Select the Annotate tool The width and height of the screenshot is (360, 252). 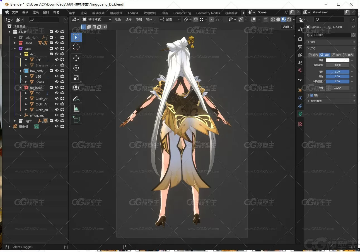[x=76, y=98]
